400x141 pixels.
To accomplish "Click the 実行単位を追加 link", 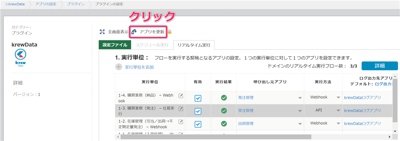I will 139,67.
